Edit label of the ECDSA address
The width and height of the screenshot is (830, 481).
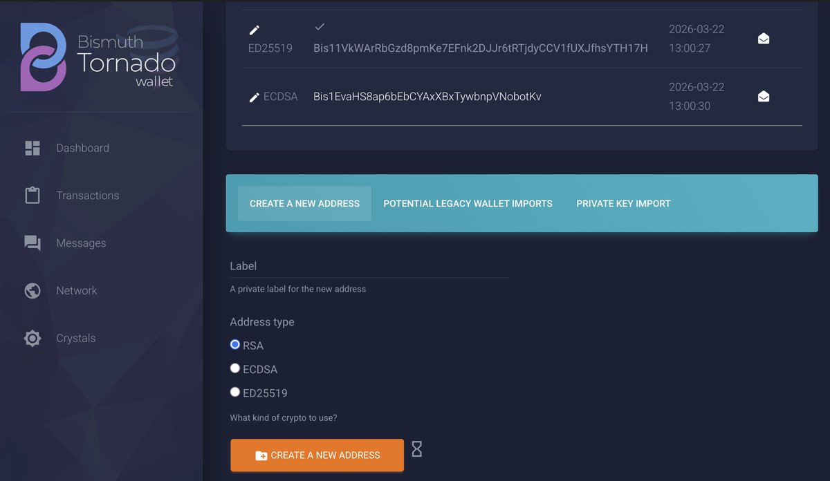(255, 97)
